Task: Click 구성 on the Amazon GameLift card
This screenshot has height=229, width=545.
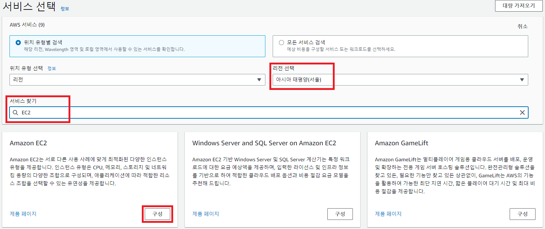Action: point(523,214)
